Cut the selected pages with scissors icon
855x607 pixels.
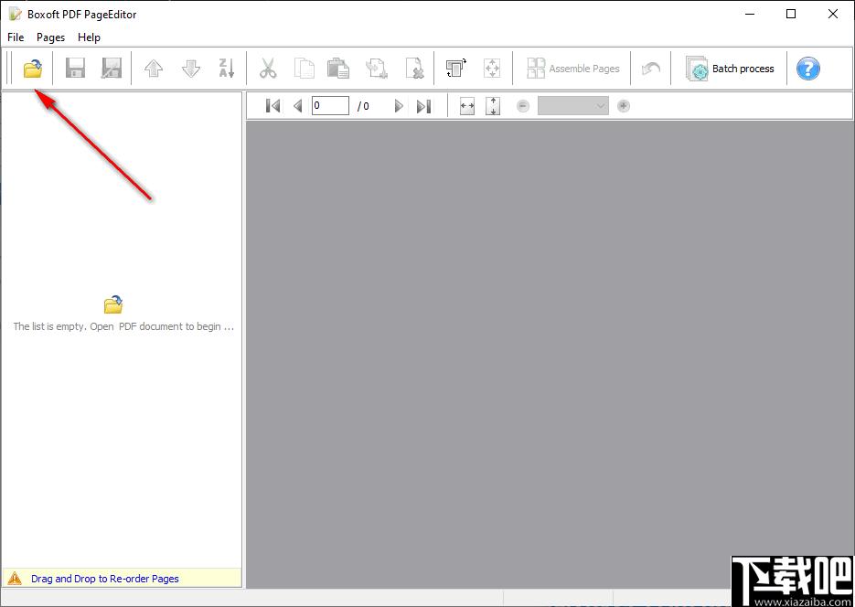[268, 69]
